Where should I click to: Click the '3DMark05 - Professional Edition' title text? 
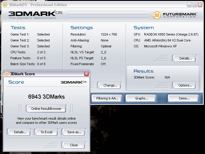pyautogui.click(x=38, y=5)
